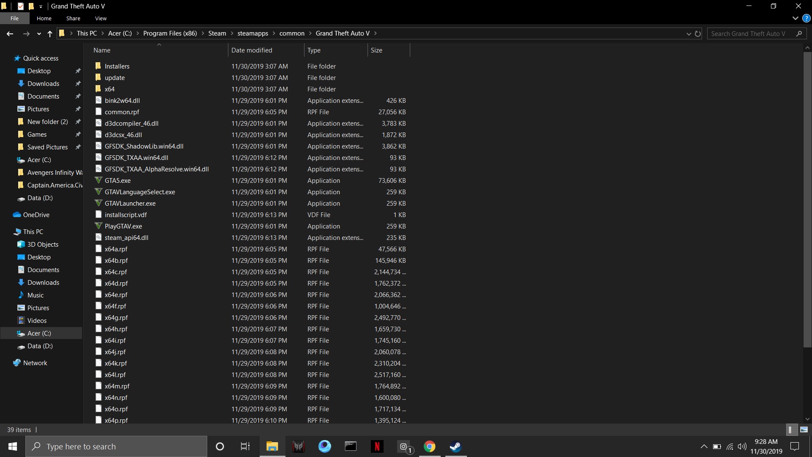Click the up-one-level arrow button

click(x=50, y=34)
